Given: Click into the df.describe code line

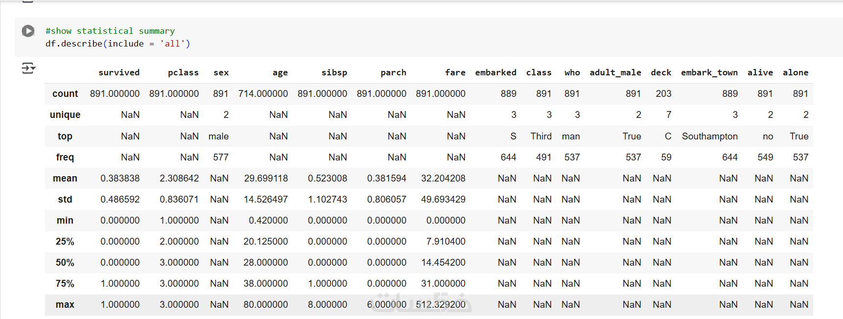Looking at the screenshot, I should tap(117, 44).
